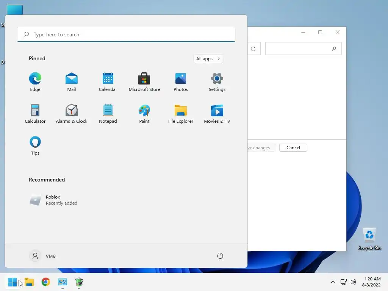
Task: Open Notepad from Start menu
Action: 108,114
